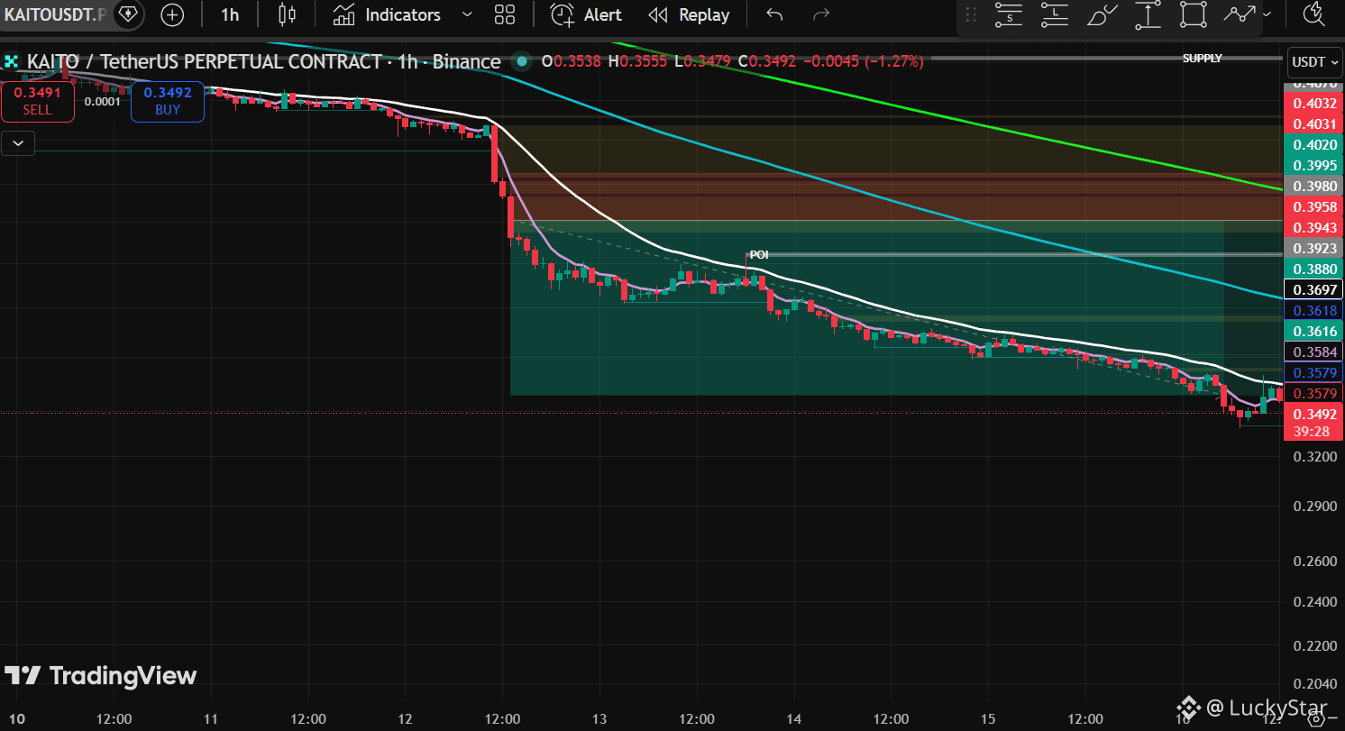Expand favorite indicators dropdown arrow
This screenshot has height=731, width=1345.
(x=467, y=14)
